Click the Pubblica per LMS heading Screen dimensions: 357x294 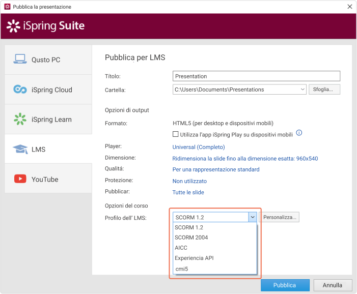click(x=135, y=57)
